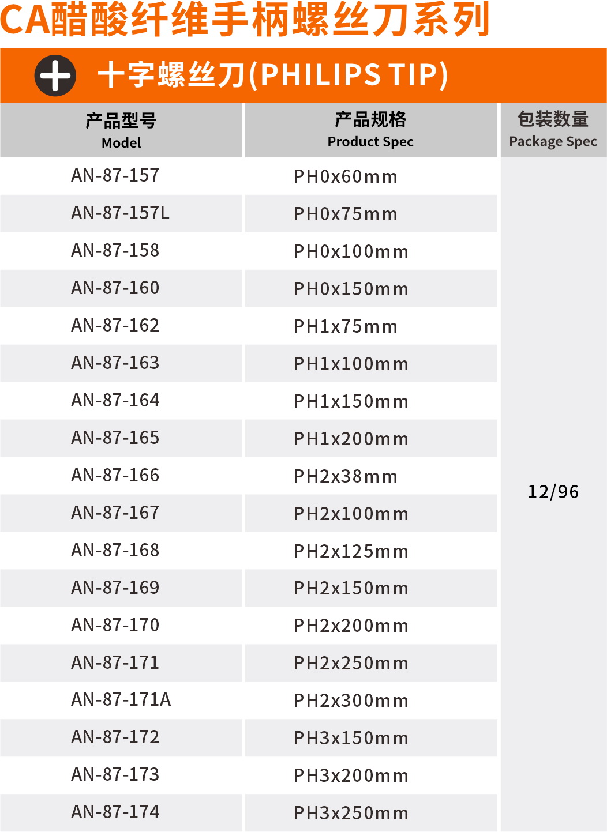Click the orange CA screwdriver series title
The height and width of the screenshot is (832, 607).
[245, 20]
